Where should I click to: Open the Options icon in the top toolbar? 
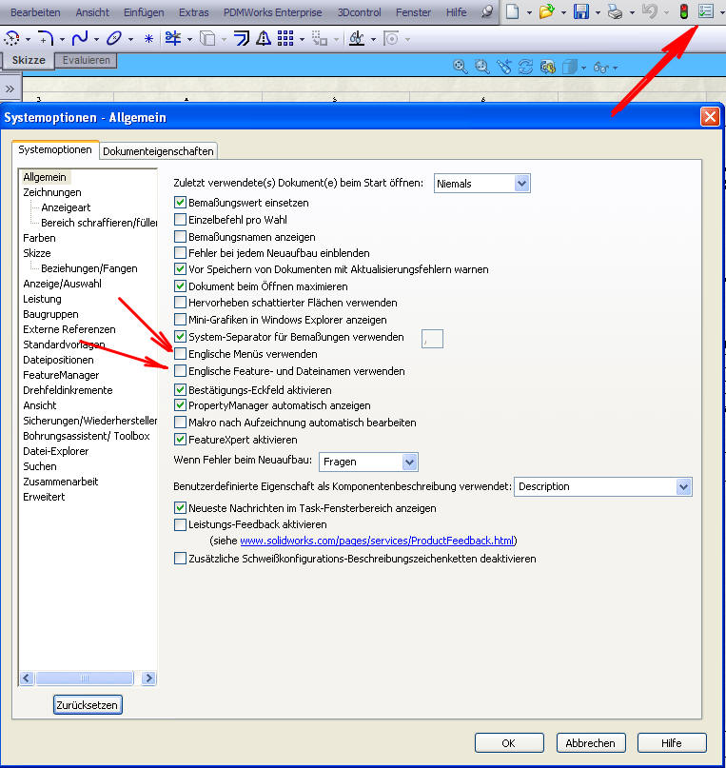point(705,10)
